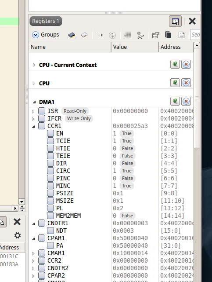
Task: Select CMAR1 value 0x10000014
Action: tap(130, 253)
